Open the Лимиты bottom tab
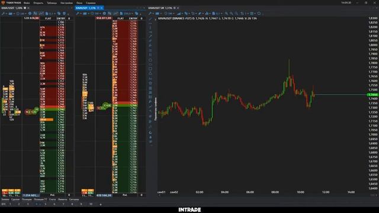 coord(62,199)
